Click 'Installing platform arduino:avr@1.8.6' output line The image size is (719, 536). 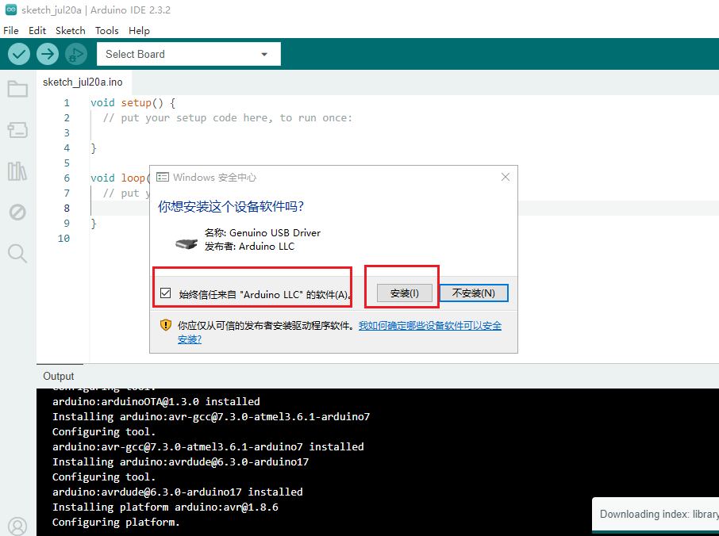click(165, 507)
